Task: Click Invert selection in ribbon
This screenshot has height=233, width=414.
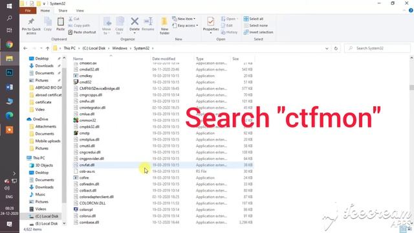Action: pyautogui.click(x=258, y=32)
